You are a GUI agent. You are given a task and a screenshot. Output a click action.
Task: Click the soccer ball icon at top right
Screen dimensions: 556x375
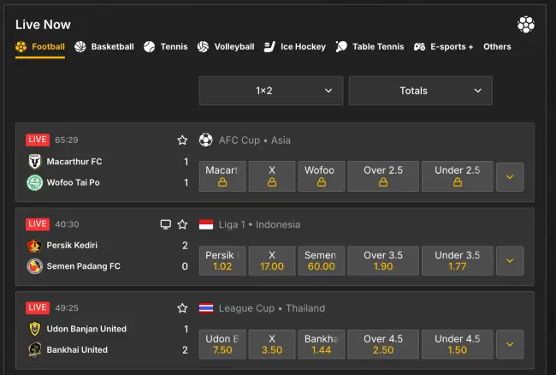click(x=525, y=25)
